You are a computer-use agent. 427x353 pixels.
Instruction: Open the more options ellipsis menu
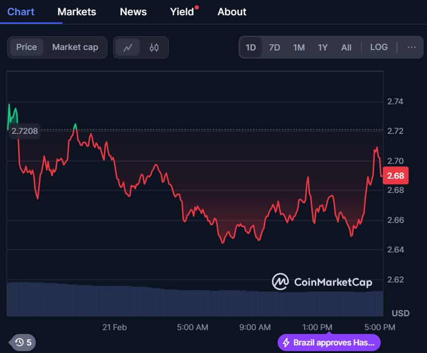[x=411, y=47]
